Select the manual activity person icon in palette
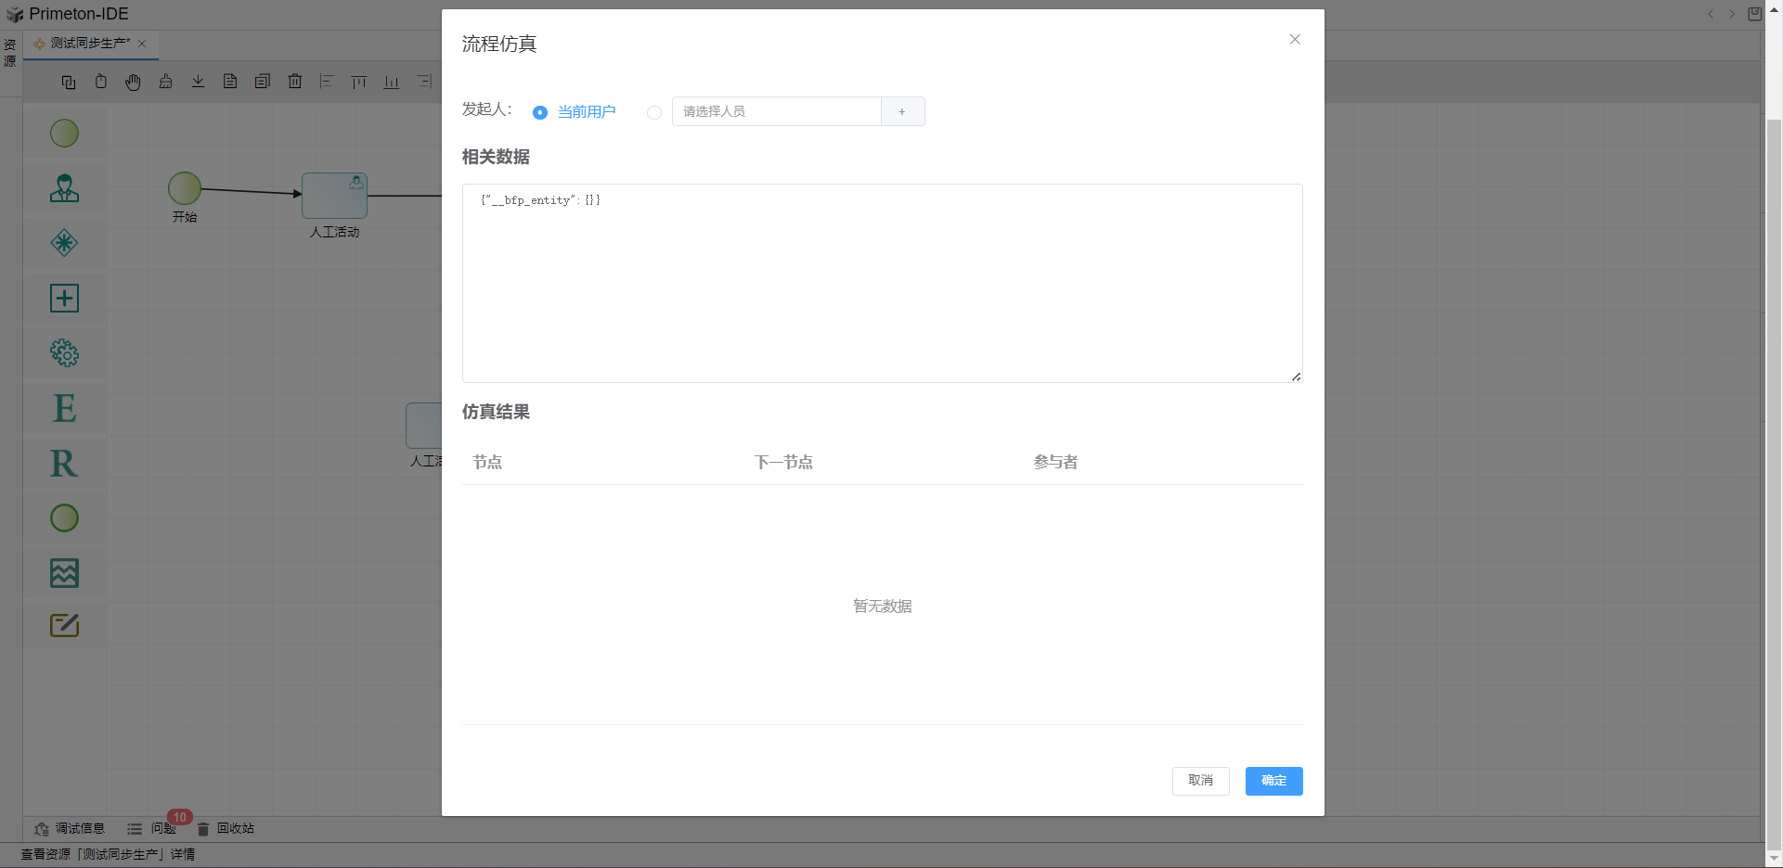Screen dimensions: 1783x868 (64, 188)
